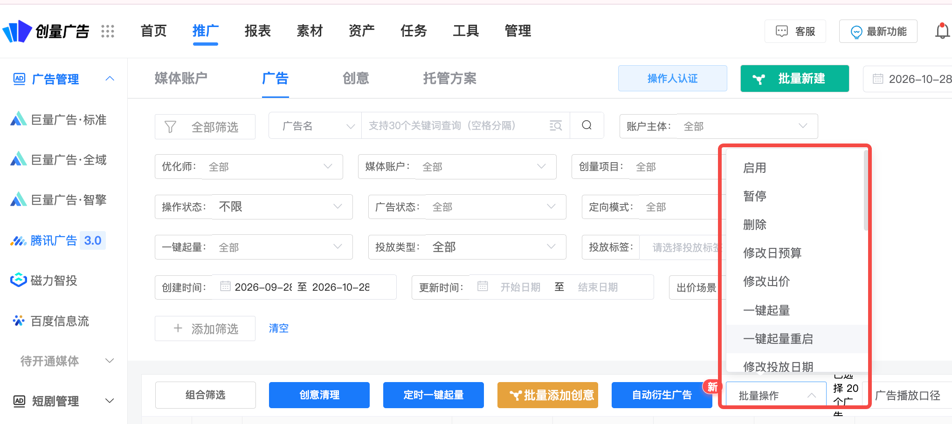
Task: Click the top date range calendar icon
Action: (878, 79)
